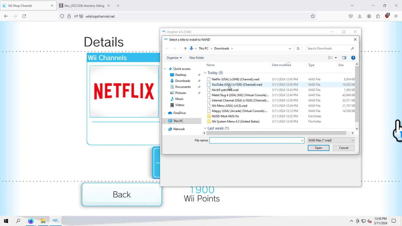This screenshot has height=226, width=402.
Task: Open File Explorer from the taskbar
Action: 43,221
